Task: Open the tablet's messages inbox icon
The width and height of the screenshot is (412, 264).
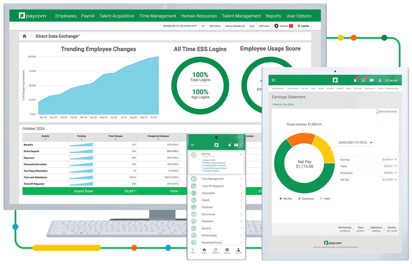Action: point(363,80)
